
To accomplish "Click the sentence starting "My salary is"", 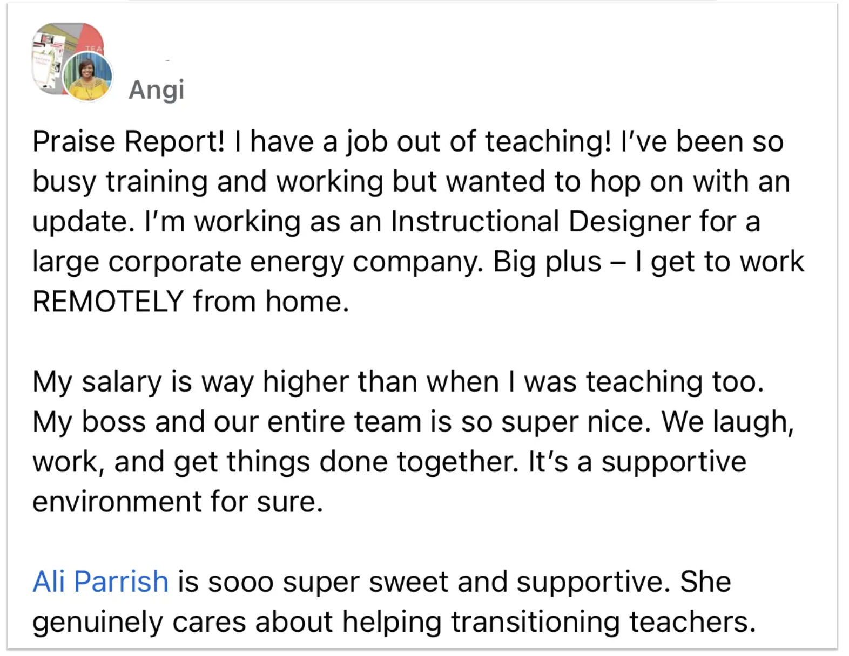I will 398,381.
